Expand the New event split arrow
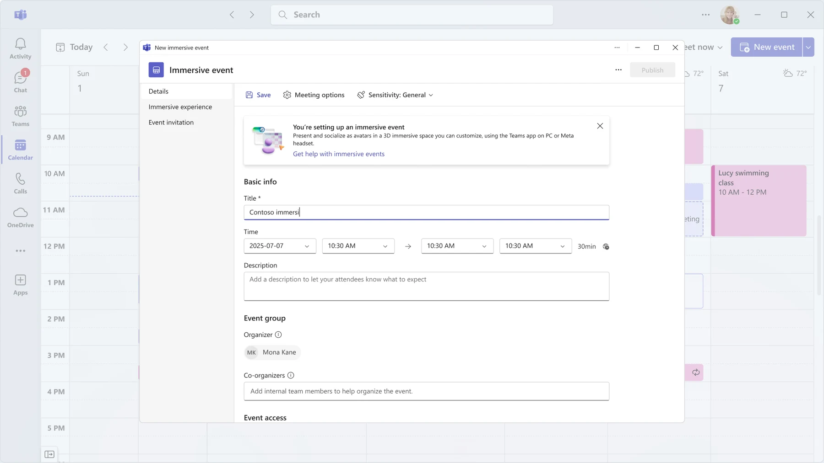824x463 pixels. (x=808, y=47)
